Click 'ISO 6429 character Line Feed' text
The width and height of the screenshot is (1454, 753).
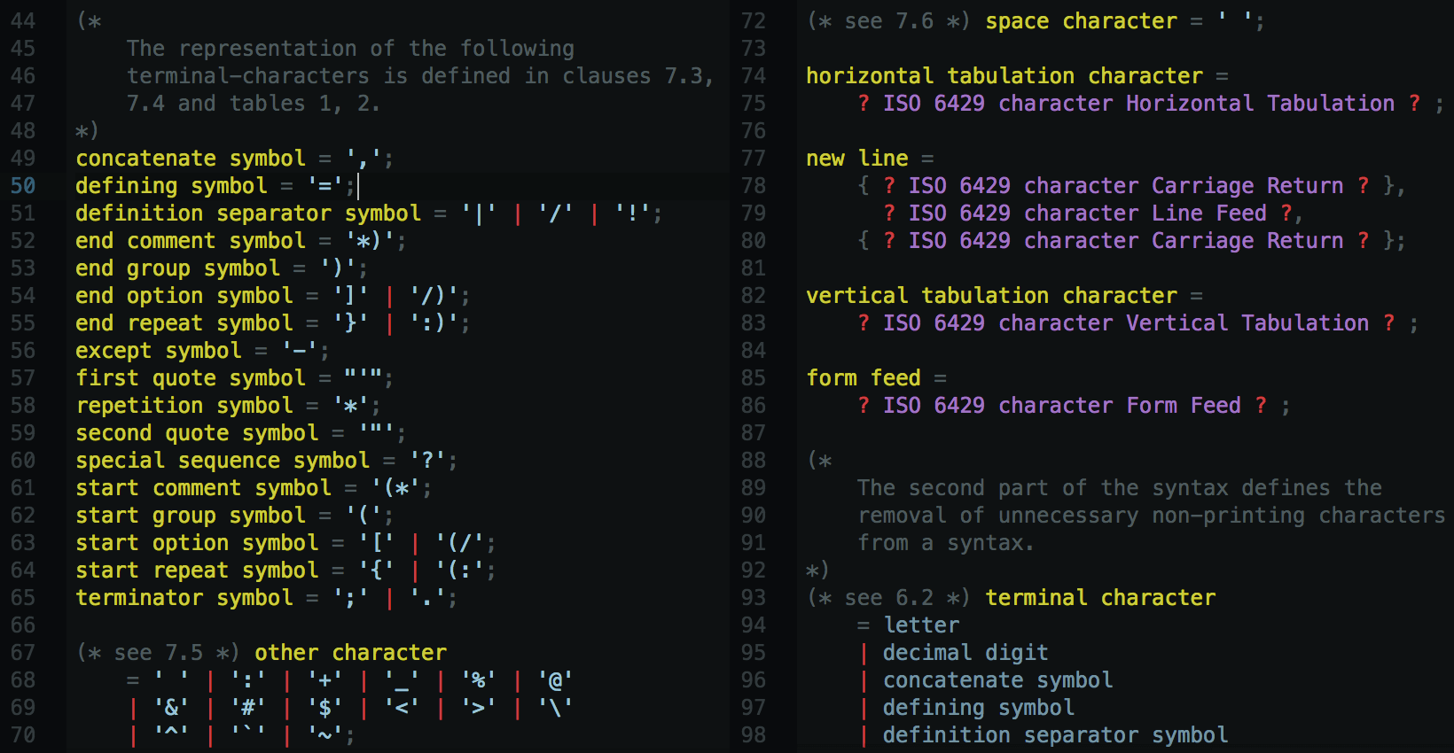pos(1087,213)
